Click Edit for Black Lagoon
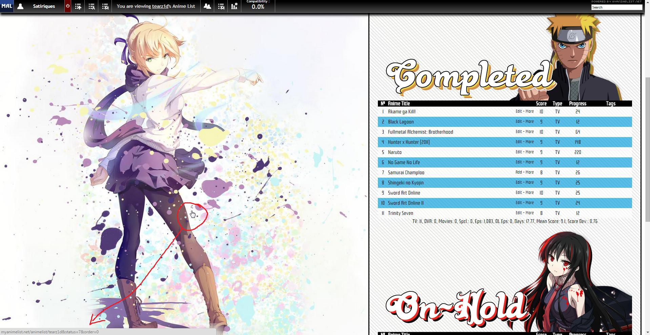Viewport: 650px width, 335px height. (x=519, y=121)
